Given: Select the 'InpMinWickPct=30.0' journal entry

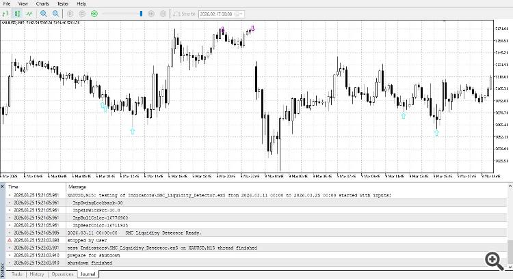Looking at the screenshot, I should (256, 210).
